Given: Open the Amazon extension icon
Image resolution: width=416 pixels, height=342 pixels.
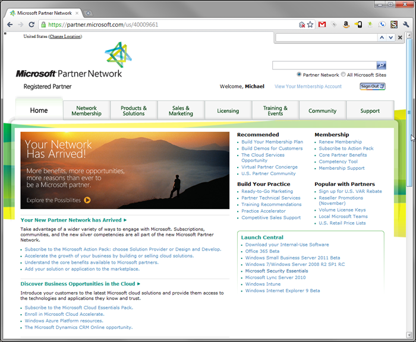Looking at the screenshot, I should (x=346, y=25).
